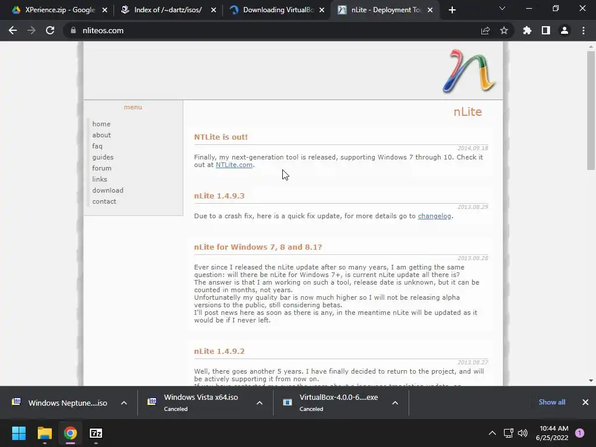The height and width of the screenshot is (447, 596).
Task: Click the nLite 1.4.9.2 heading
Action: pyautogui.click(x=219, y=351)
